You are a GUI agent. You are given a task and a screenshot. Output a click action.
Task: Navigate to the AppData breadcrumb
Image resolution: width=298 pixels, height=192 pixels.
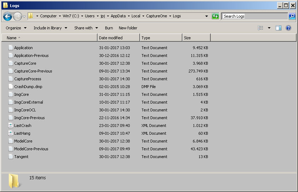tap(118, 16)
